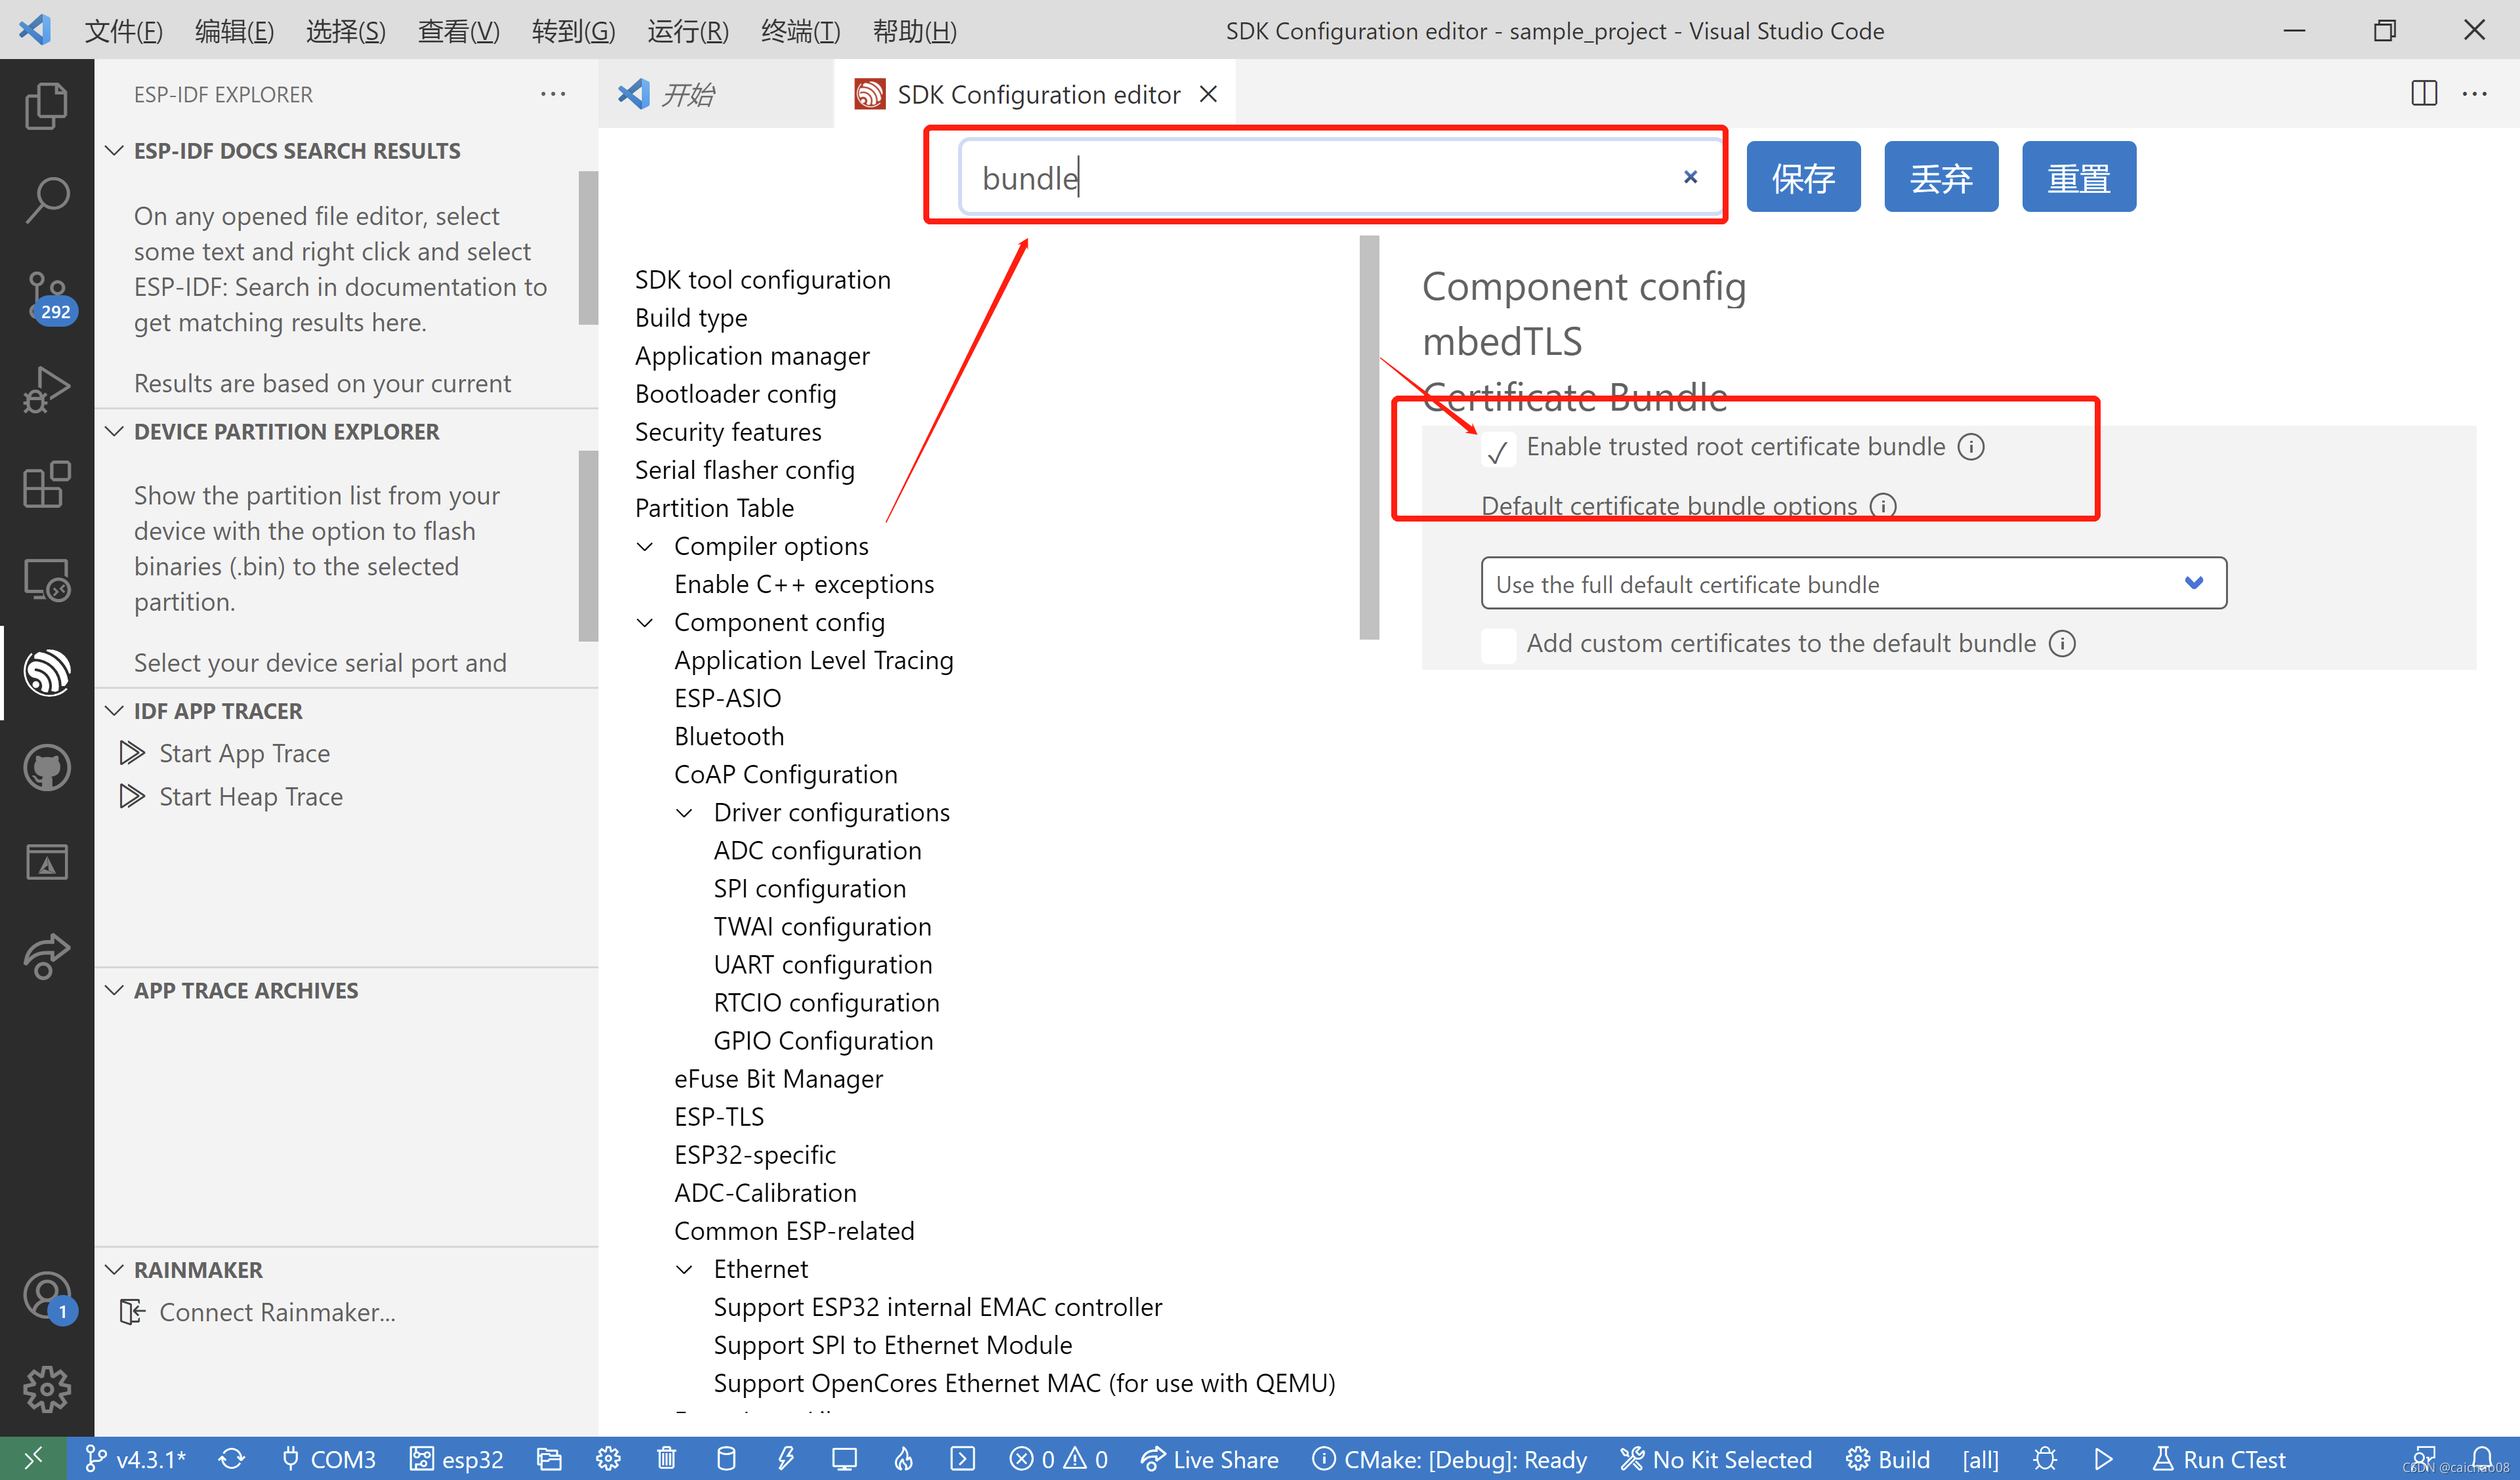Check Add custom certificates to default bundle
The height and width of the screenshot is (1480, 2520).
(1498, 645)
